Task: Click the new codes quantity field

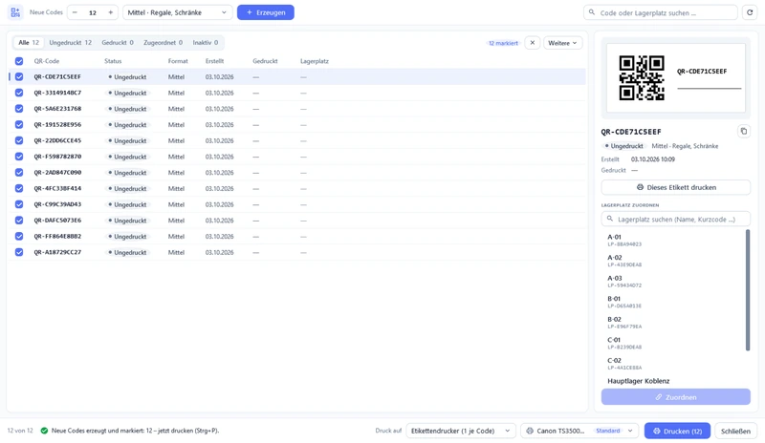Action: point(93,12)
